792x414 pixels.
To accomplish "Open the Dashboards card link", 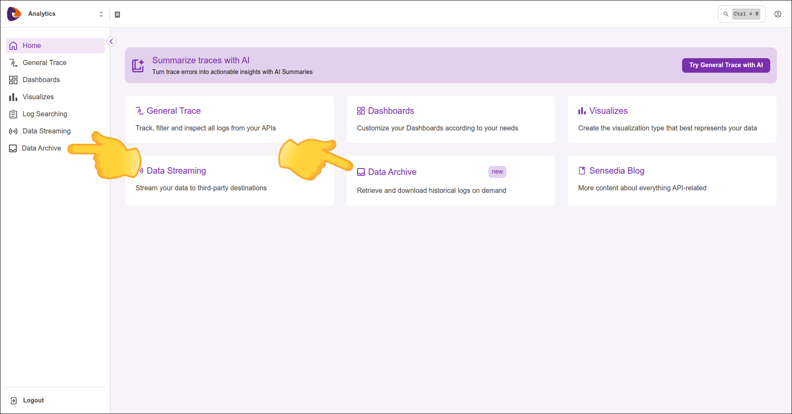I will [391, 111].
